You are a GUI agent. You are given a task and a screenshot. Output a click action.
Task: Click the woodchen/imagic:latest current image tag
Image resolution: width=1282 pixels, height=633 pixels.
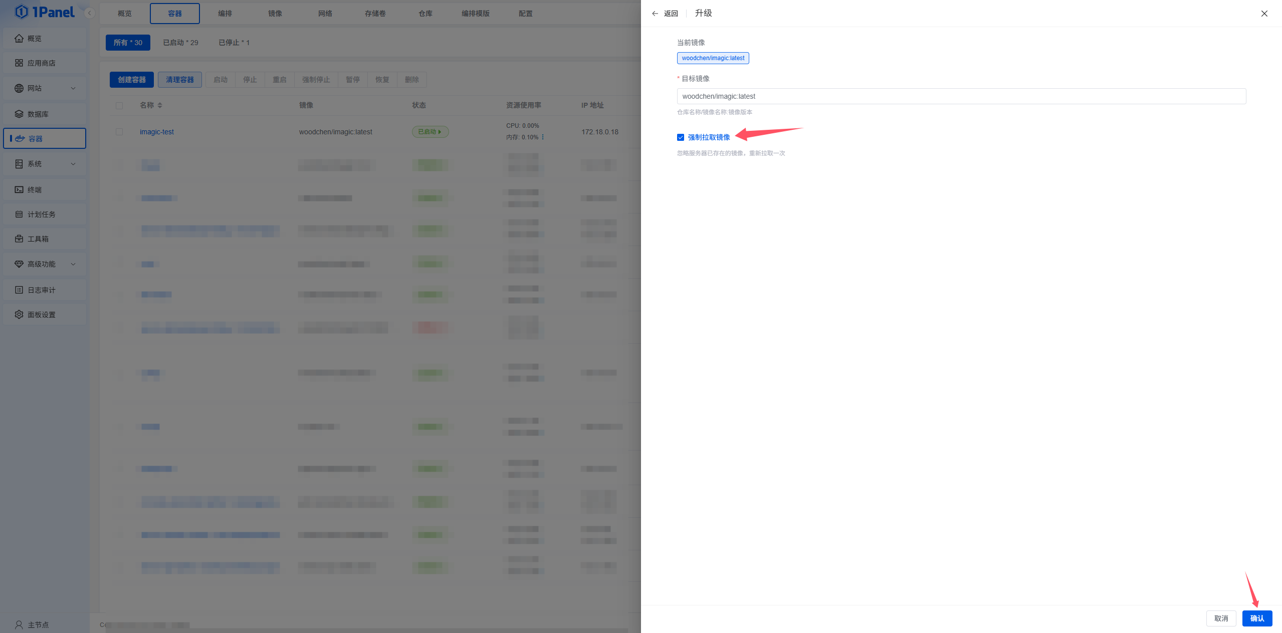coord(713,58)
